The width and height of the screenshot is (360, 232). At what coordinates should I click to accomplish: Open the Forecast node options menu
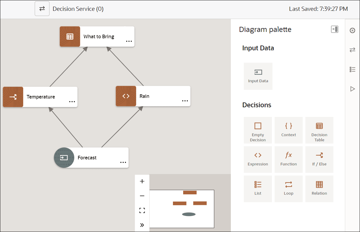coord(123,163)
